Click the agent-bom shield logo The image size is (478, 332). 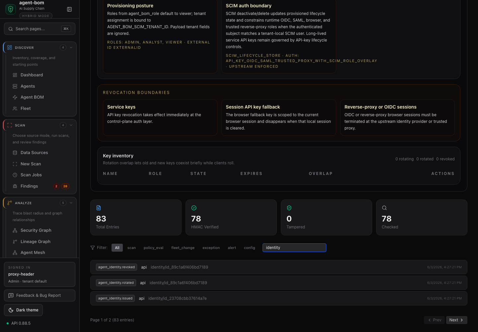(11, 9)
